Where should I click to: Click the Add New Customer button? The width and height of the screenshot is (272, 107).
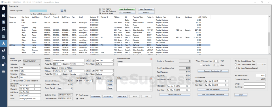tap(127, 9)
